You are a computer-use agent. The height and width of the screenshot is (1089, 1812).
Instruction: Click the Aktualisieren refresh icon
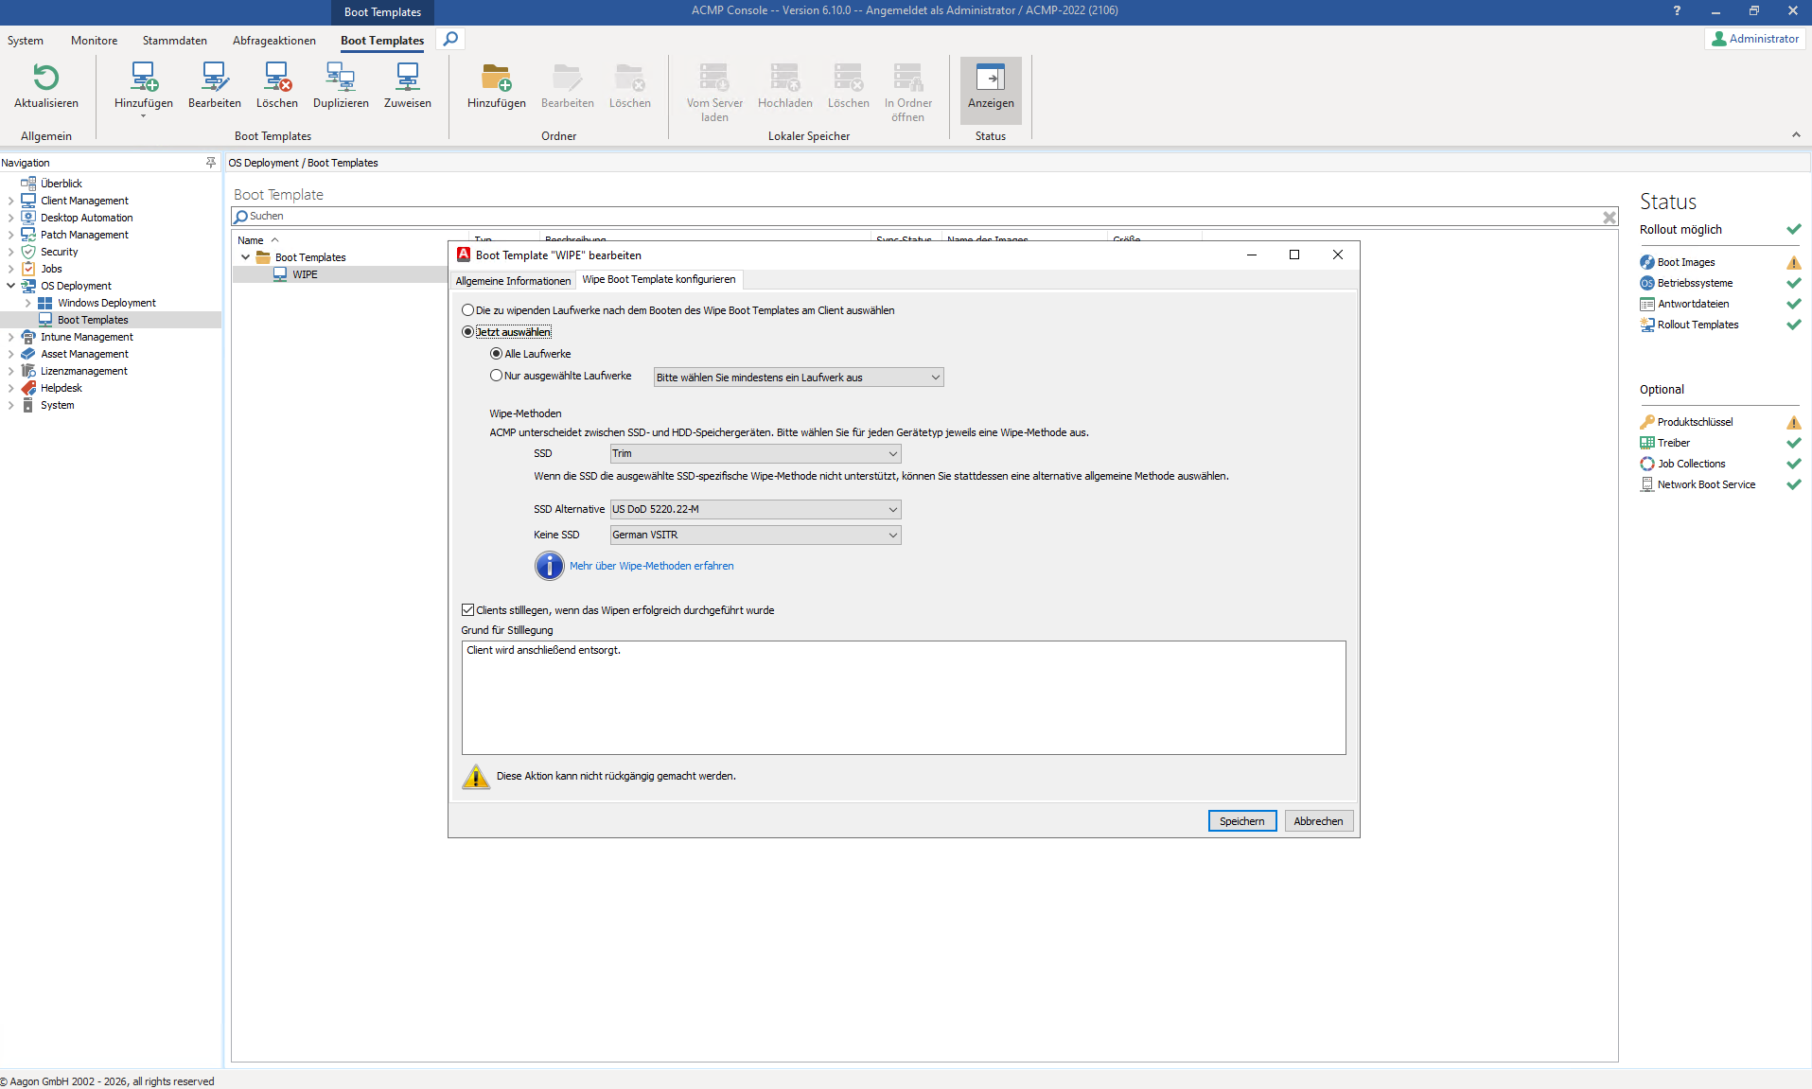tap(45, 77)
